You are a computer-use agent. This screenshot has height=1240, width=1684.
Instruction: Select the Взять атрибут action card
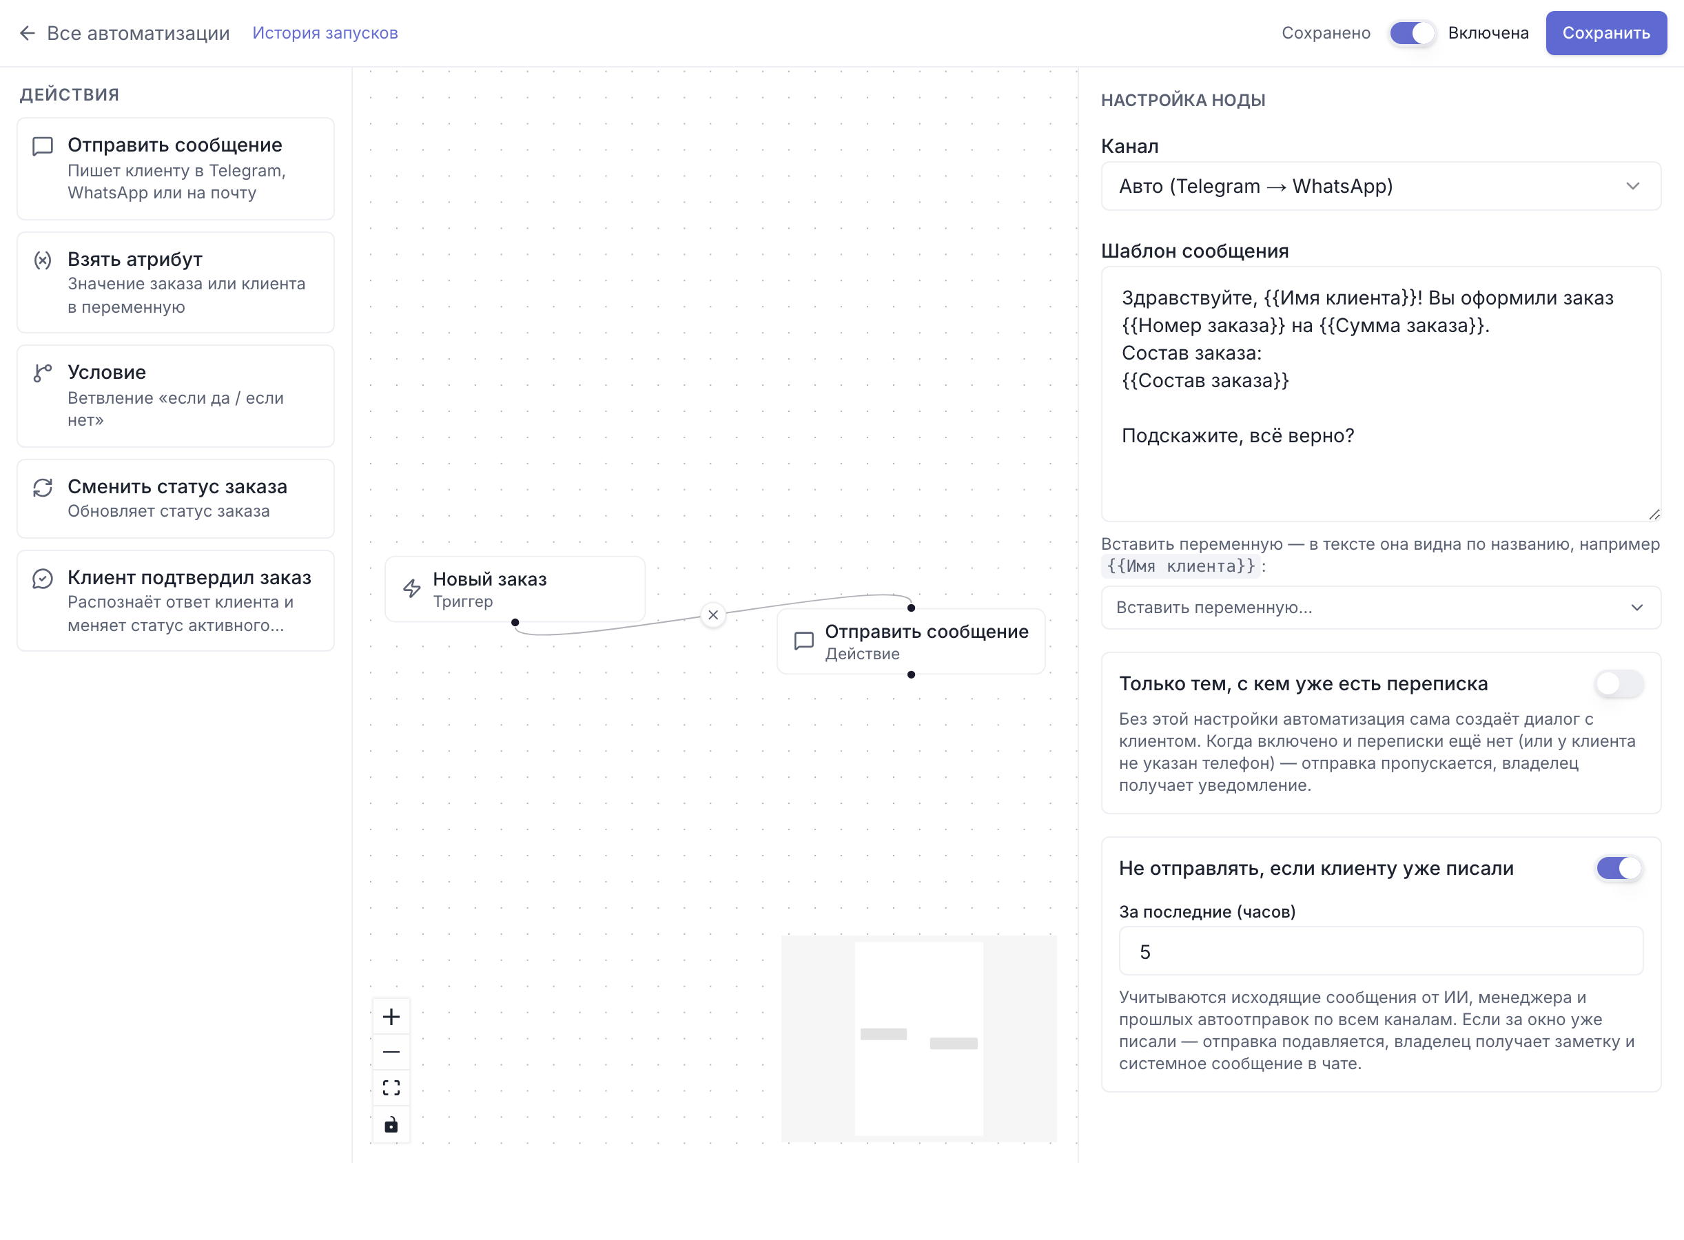pos(176,282)
